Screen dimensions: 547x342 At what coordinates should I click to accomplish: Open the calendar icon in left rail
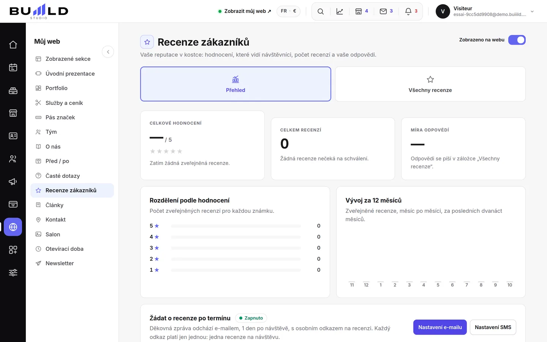pyautogui.click(x=13, y=67)
